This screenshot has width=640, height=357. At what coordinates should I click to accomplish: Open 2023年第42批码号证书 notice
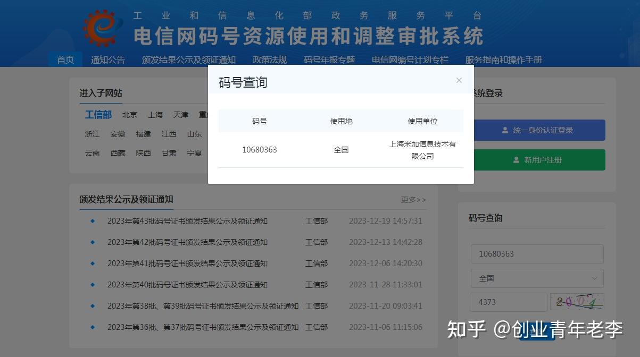(187, 242)
